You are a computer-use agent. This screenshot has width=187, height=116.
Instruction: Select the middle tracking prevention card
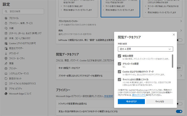click(x=120, y=8)
